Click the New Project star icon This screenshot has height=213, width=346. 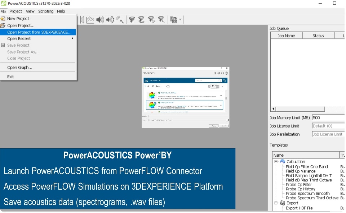(3, 19)
